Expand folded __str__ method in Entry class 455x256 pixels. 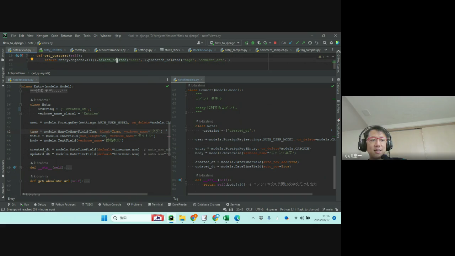[x=68, y=167]
